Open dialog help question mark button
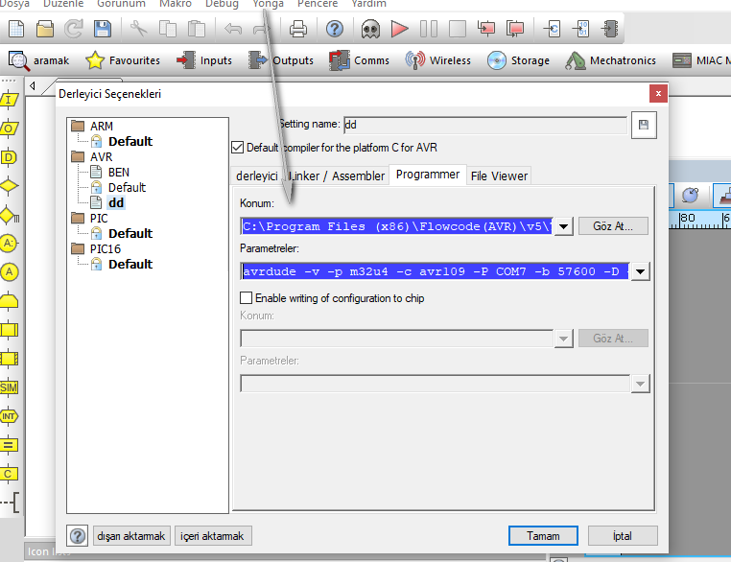Image resolution: width=731 pixels, height=562 pixels. pos(78,536)
